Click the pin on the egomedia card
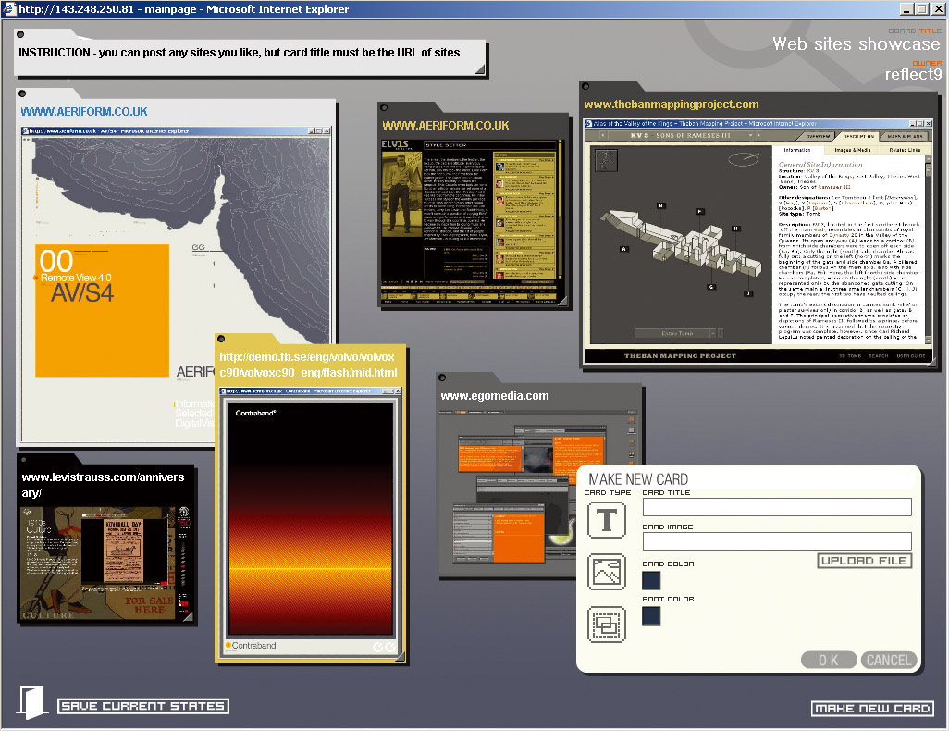Screen dimensions: 949x731 (442, 378)
